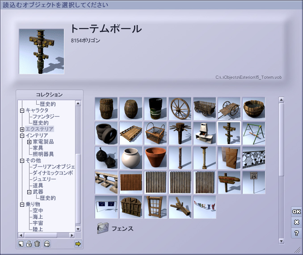Select the terracotta flower pot thumbnail
Screen dimensions: 303x255
point(156,158)
